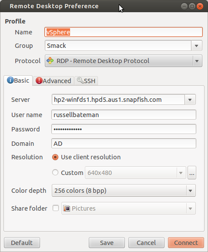208x252 pixels.
Task: Click the RDP protocol colorful icon
Action: [x=50, y=61]
